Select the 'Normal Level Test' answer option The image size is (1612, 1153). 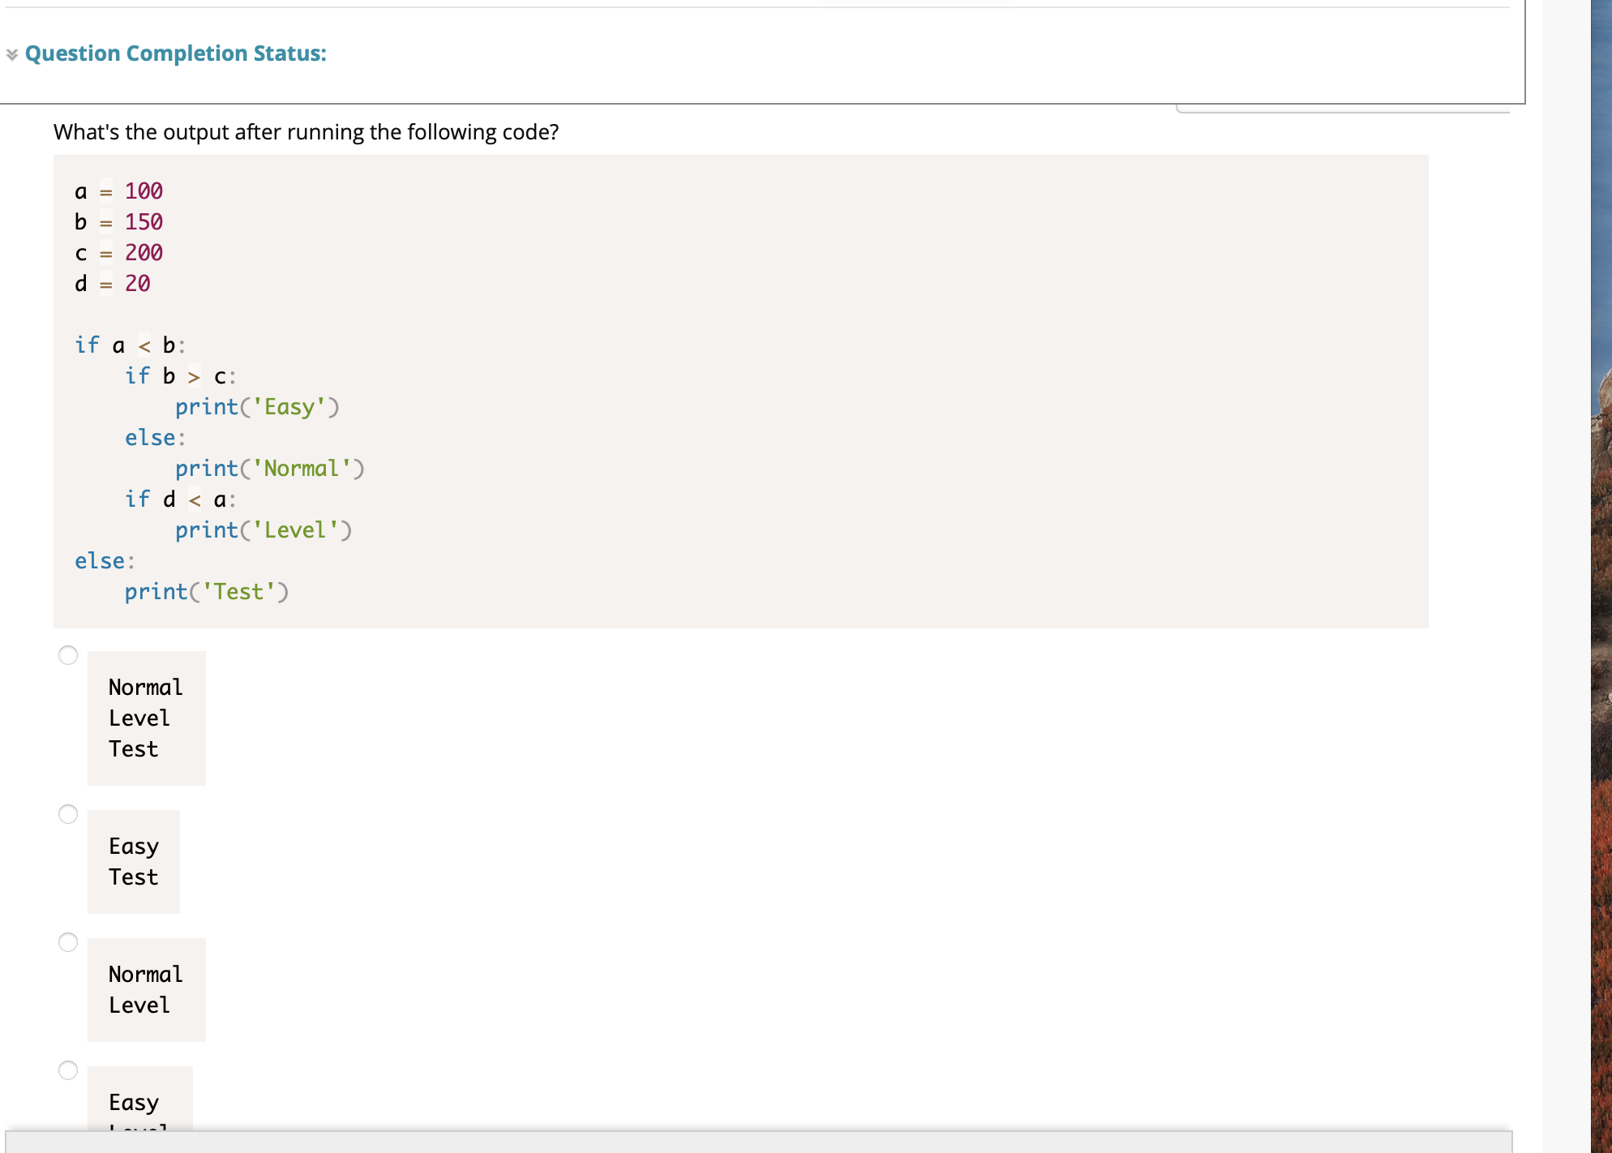pos(69,655)
